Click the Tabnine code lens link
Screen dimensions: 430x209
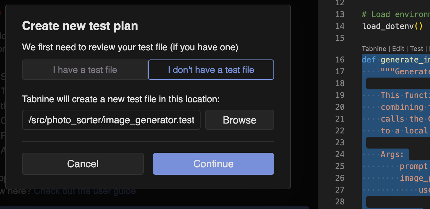coord(374,49)
